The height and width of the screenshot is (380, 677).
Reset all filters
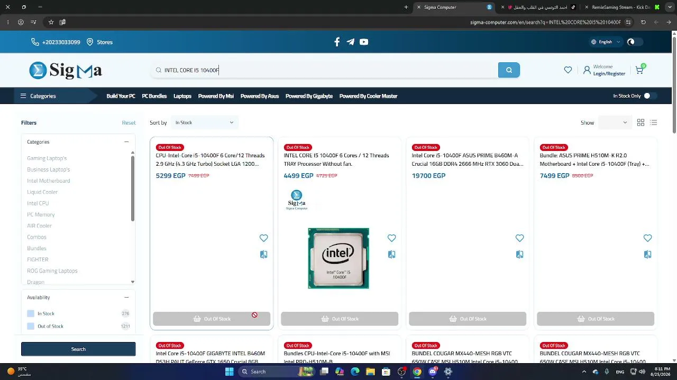129,123
